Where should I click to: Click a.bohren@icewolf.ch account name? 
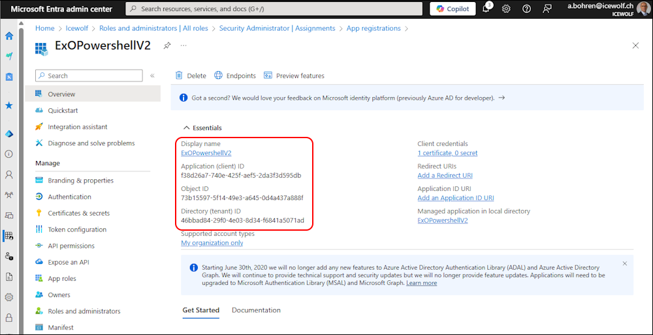pyautogui.click(x=600, y=6)
